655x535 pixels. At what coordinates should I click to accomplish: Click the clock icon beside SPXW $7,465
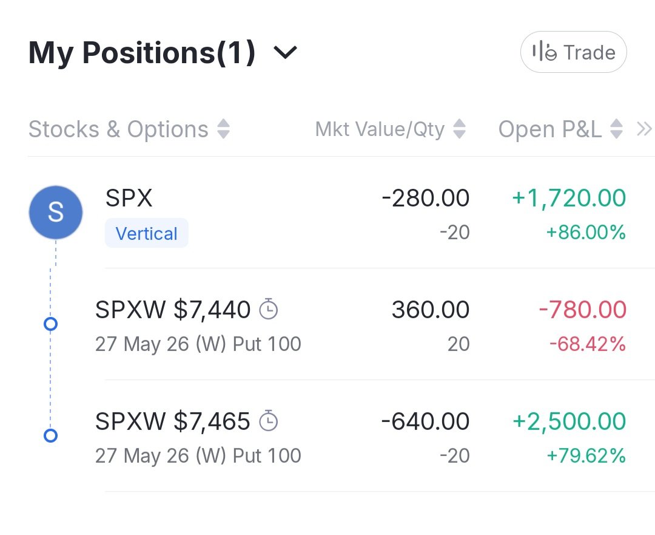pos(268,421)
